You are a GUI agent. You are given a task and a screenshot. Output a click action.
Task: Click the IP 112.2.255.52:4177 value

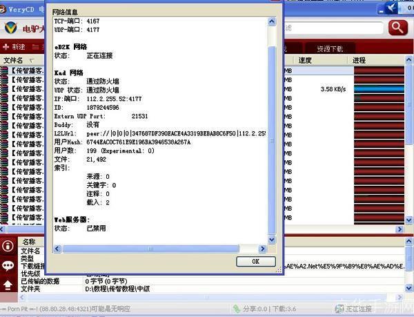pyautogui.click(x=114, y=99)
